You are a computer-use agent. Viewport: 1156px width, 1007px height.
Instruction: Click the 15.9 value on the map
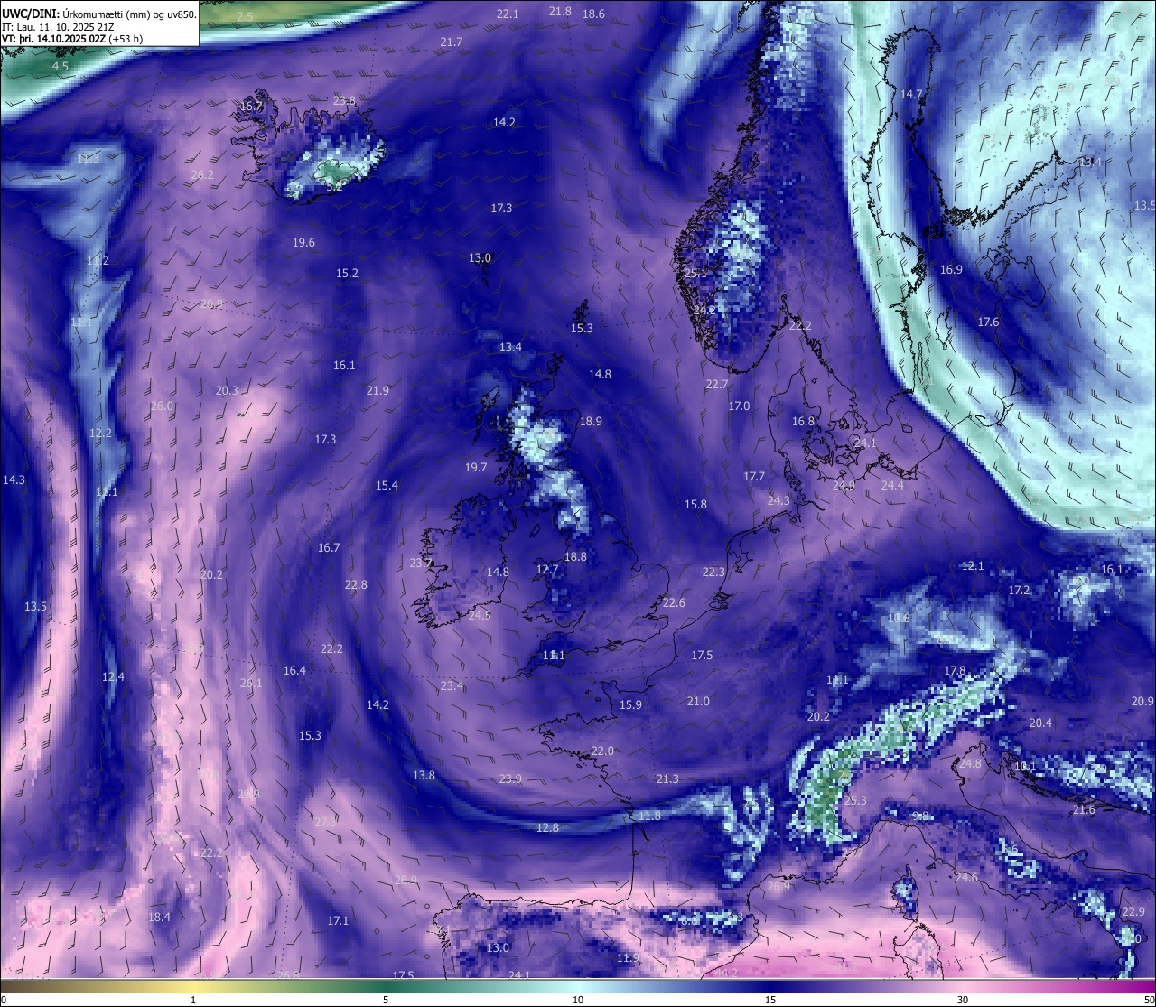(630, 704)
